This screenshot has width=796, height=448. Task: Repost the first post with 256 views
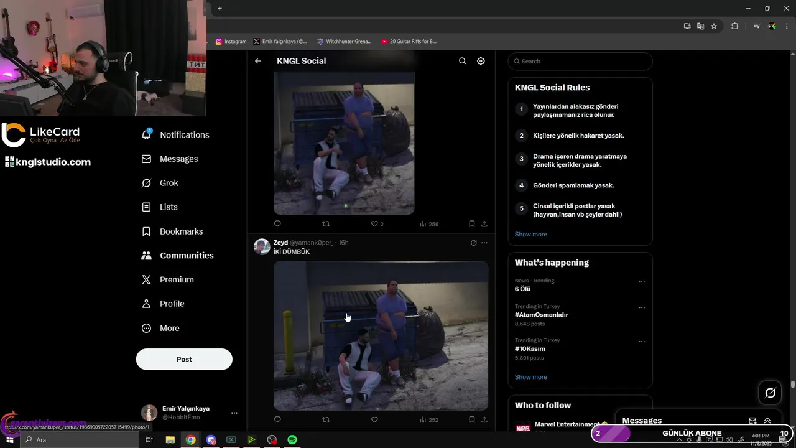326,223
